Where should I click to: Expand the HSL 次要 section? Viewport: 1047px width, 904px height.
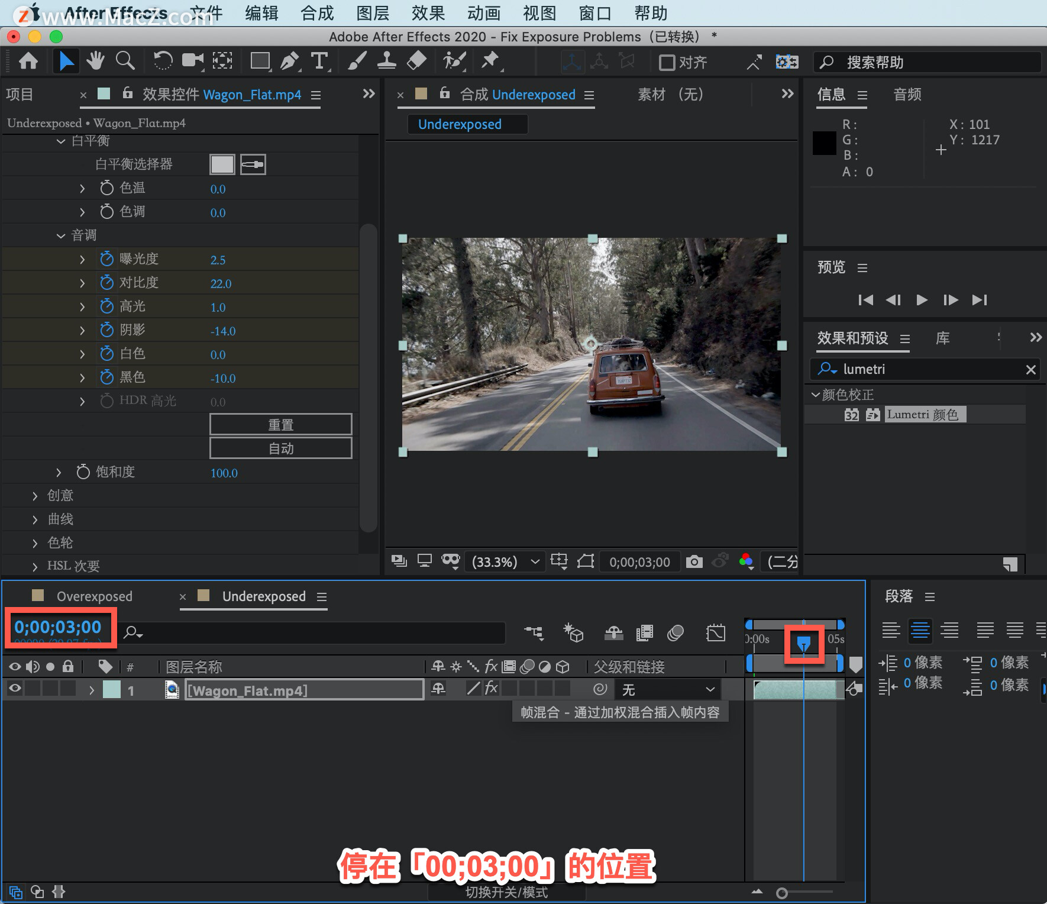[35, 567]
